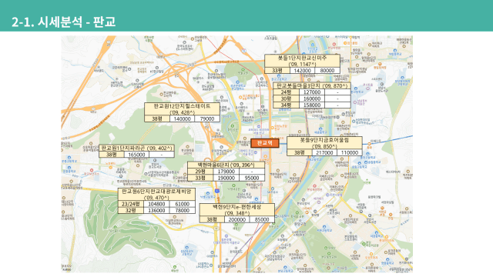Screen dimensions: 493x277
Task: Select the 백현9단지e-편한세상 header
Action: [236, 210]
